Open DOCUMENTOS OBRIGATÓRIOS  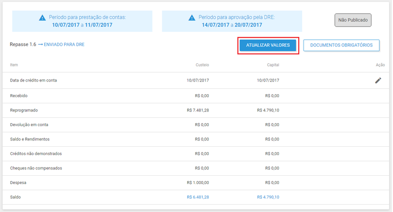click(x=341, y=45)
